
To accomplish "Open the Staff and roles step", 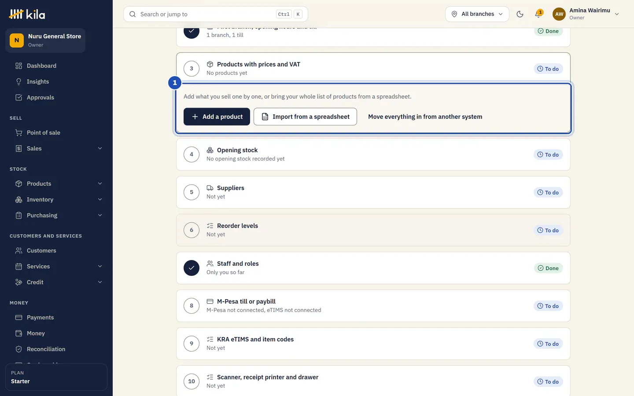I will [x=373, y=268].
